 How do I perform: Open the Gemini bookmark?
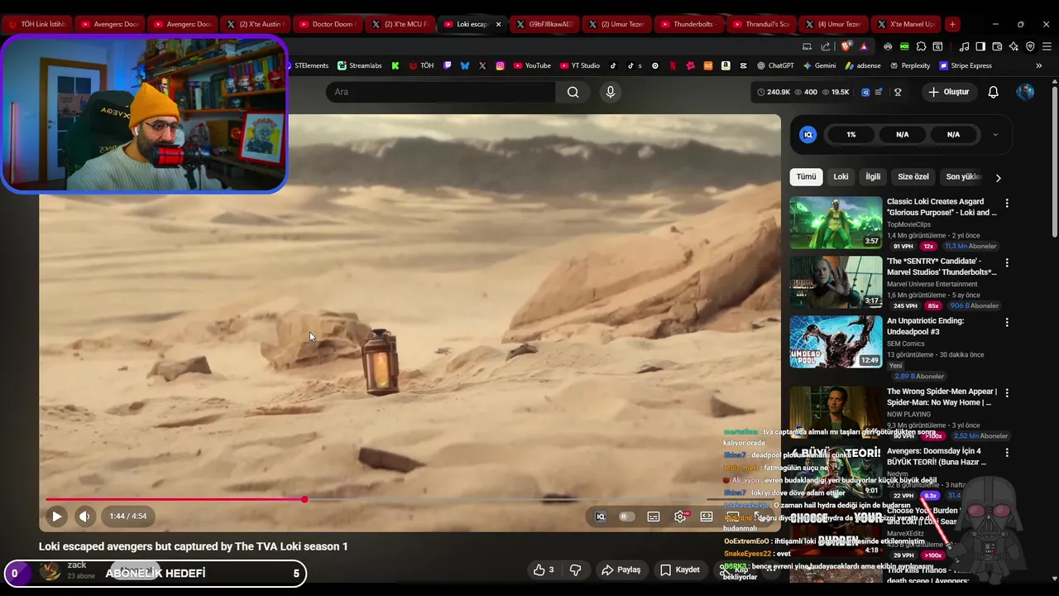click(819, 65)
